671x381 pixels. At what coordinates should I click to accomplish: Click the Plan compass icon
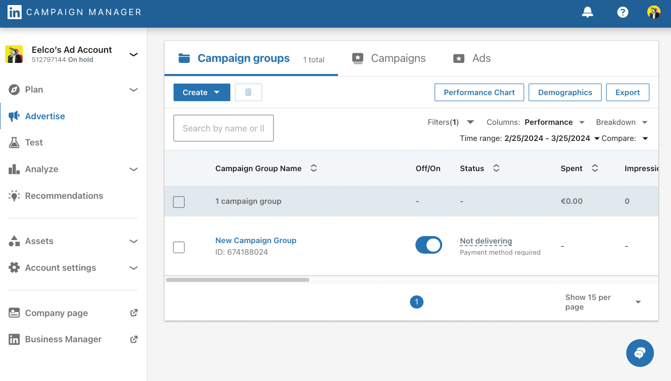[x=14, y=90]
